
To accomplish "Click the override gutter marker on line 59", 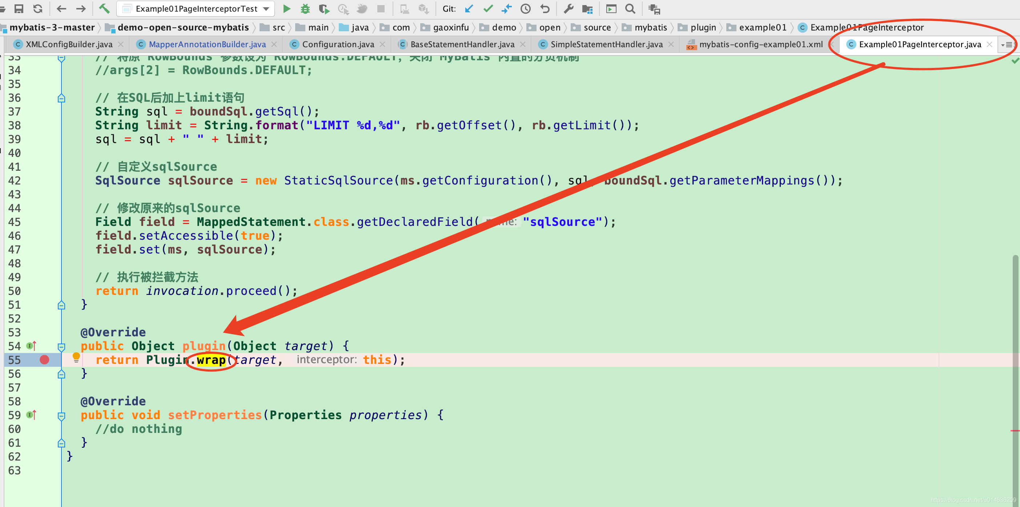I will [32, 415].
